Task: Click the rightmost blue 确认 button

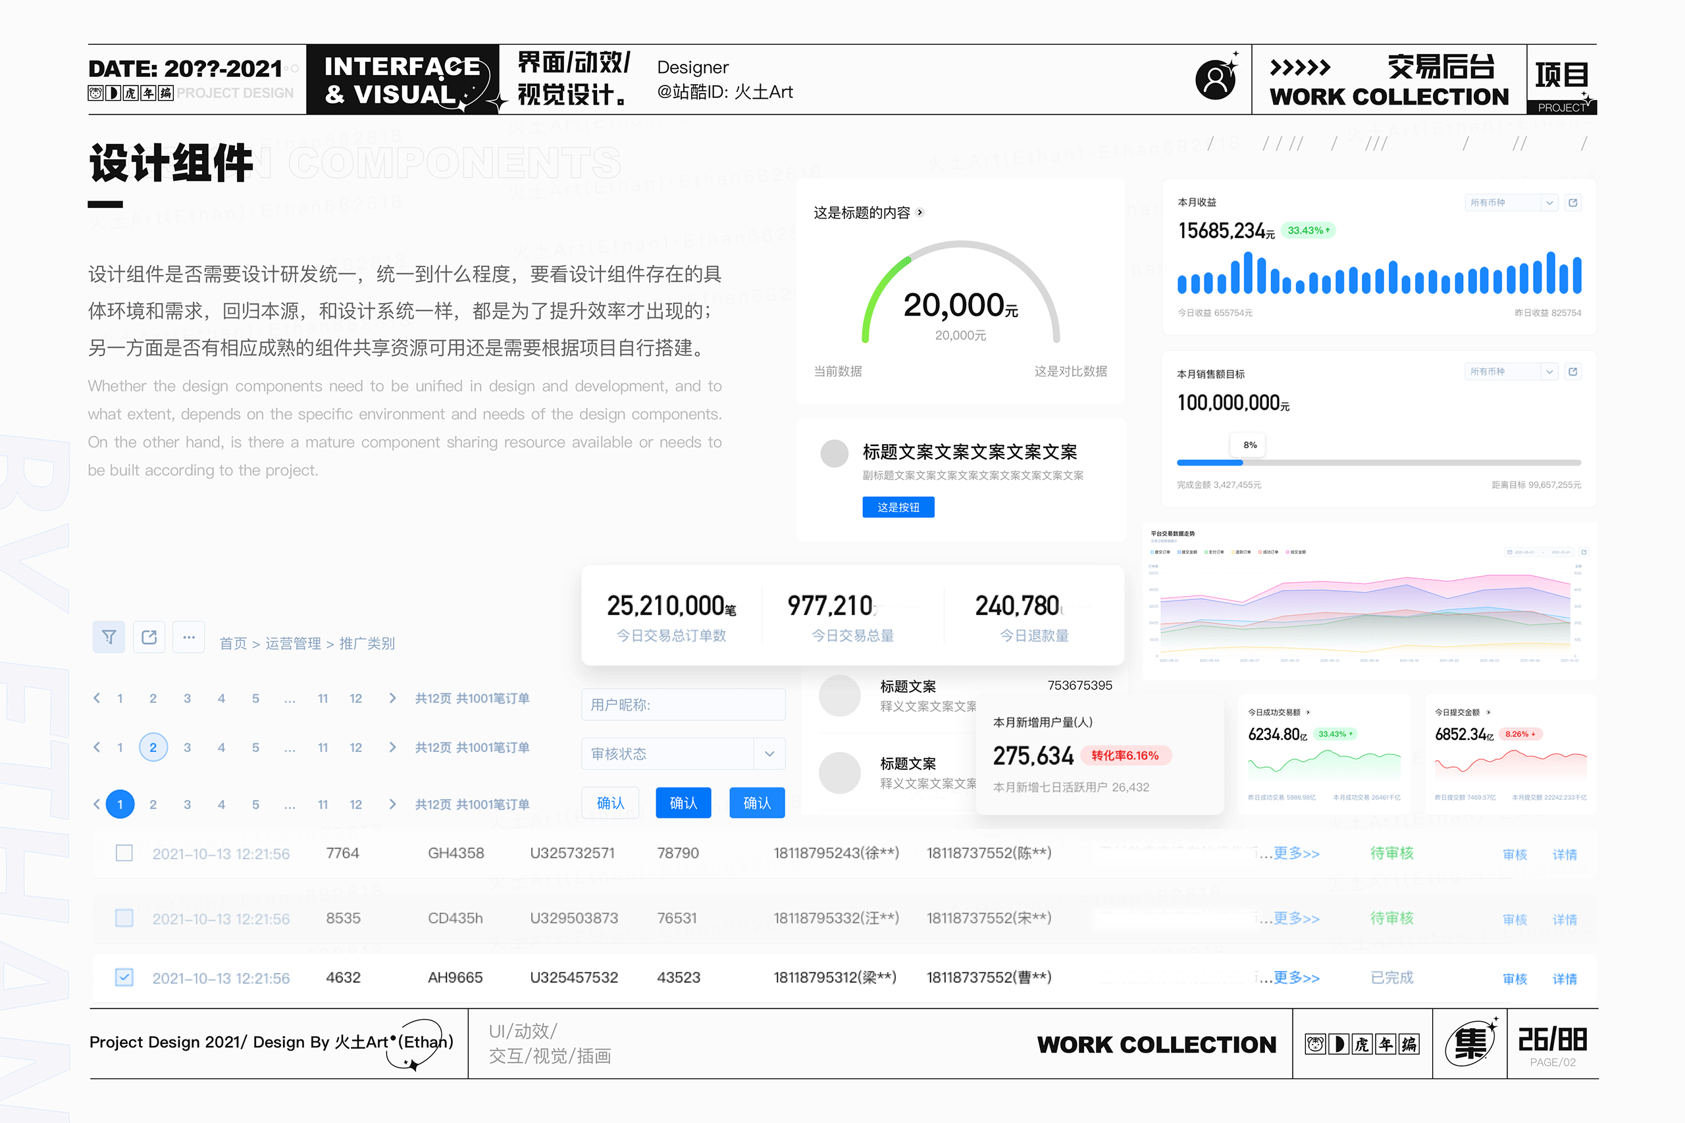Action: pos(757,803)
